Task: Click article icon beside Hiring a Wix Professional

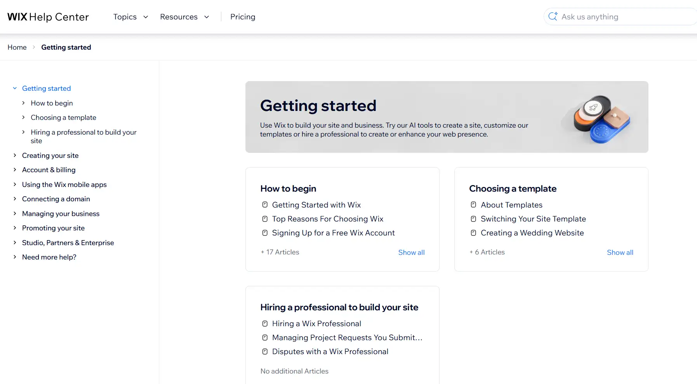Action: [265, 323]
